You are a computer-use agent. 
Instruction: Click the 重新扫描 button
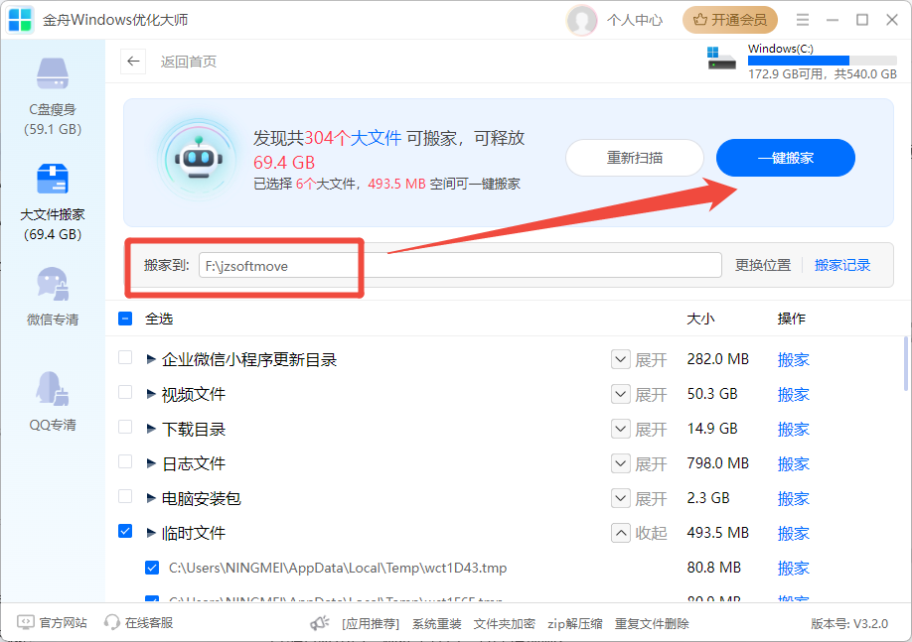[x=635, y=158]
